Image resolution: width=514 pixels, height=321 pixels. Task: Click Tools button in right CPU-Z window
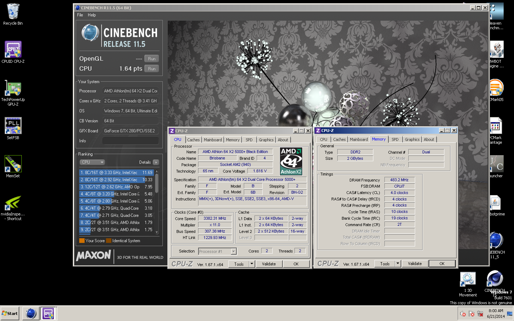pyautogui.click(x=385, y=264)
